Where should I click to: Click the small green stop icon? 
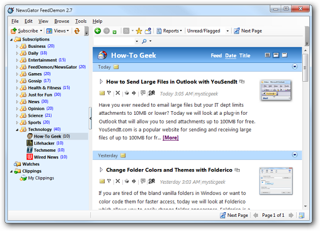click(x=114, y=32)
